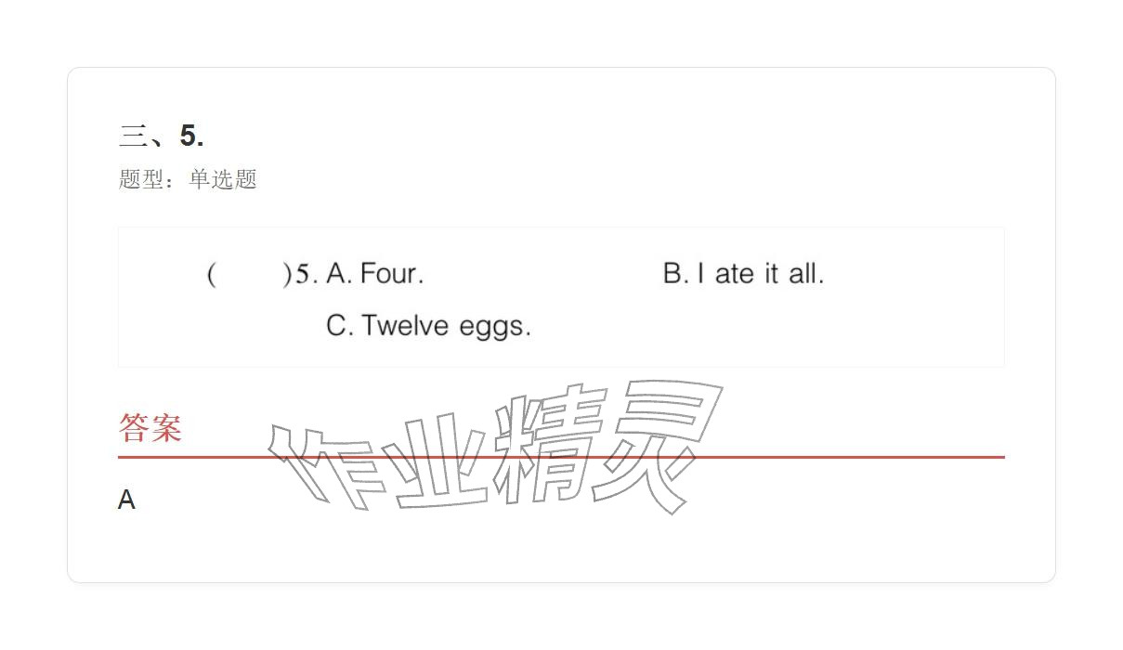Click the word Twelve in option C
The image size is (1123, 650).
[398, 326]
